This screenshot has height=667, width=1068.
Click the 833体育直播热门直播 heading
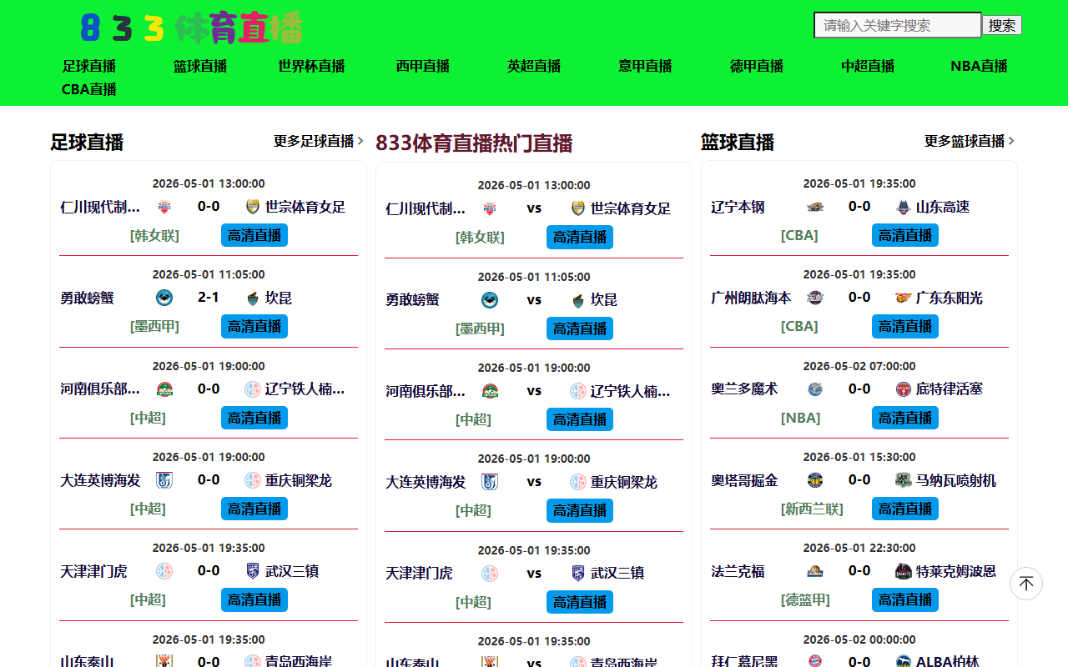point(474,143)
